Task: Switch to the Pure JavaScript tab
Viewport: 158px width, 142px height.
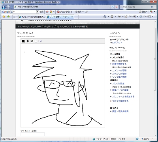Action: pyautogui.click(x=32, y=17)
